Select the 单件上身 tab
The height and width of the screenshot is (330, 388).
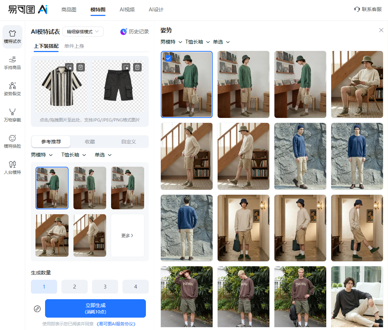(x=74, y=46)
